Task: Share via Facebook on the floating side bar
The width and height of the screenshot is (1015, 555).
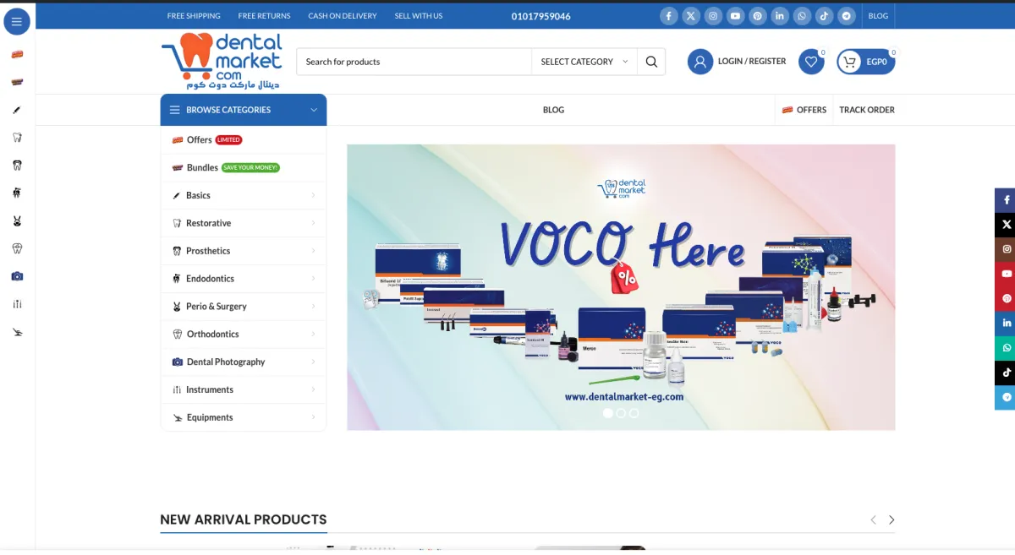Action: [x=1005, y=200]
